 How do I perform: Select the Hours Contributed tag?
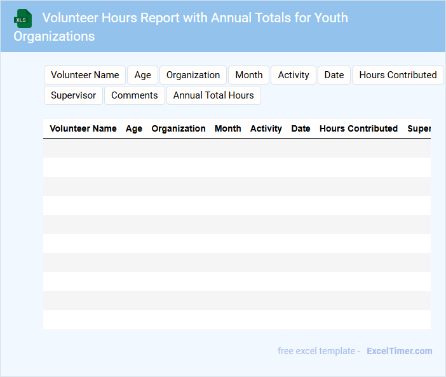(398, 75)
